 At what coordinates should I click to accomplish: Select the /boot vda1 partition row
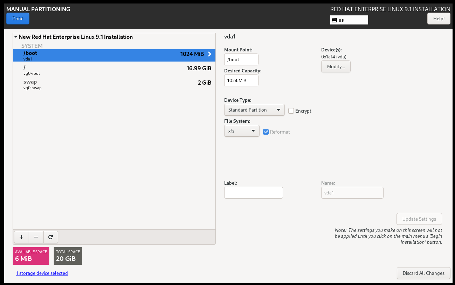pos(114,56)
